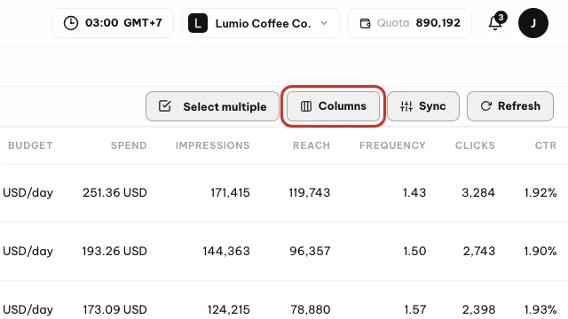Image resolution: width=568 pixels, height=319 pixels.
Task: Sort by the FREQUENCY column header
Action: (x=392, y=145)
